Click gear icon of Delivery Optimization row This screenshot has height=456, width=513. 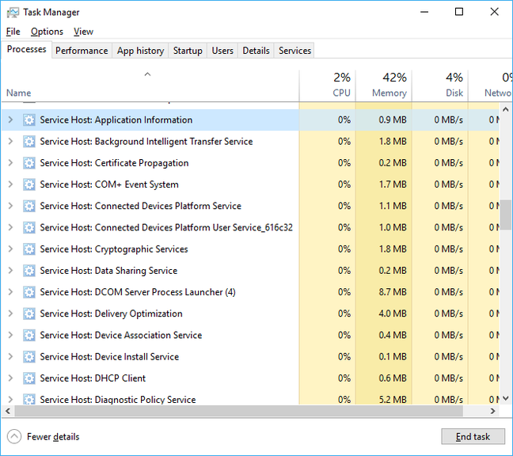point(29,313)
